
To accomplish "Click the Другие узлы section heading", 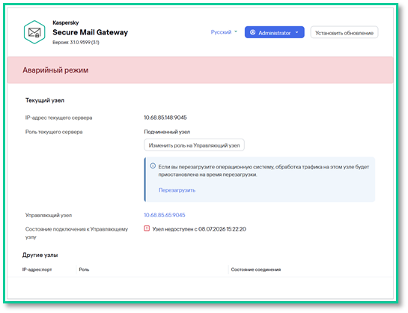I will 40,255.
